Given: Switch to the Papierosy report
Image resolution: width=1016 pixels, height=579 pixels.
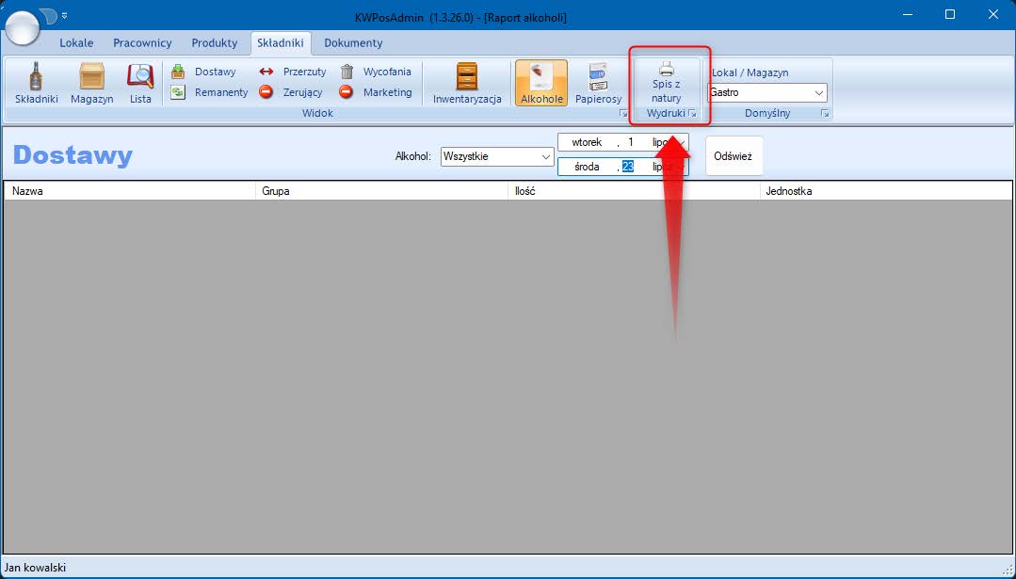Looking at the screenshot, I should 598,83.
